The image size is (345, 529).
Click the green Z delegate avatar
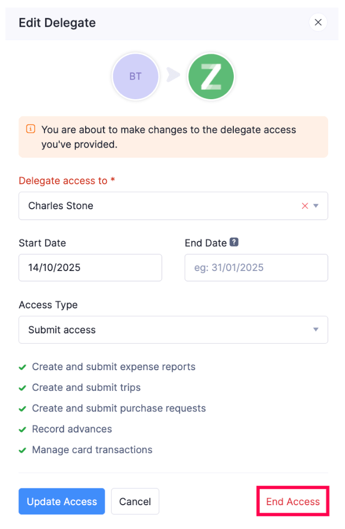[x=211, y=76]
